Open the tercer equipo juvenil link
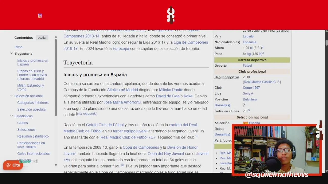The width and height of the screenshot is (328, 184). pyautogui.click(x=130, y=131)
